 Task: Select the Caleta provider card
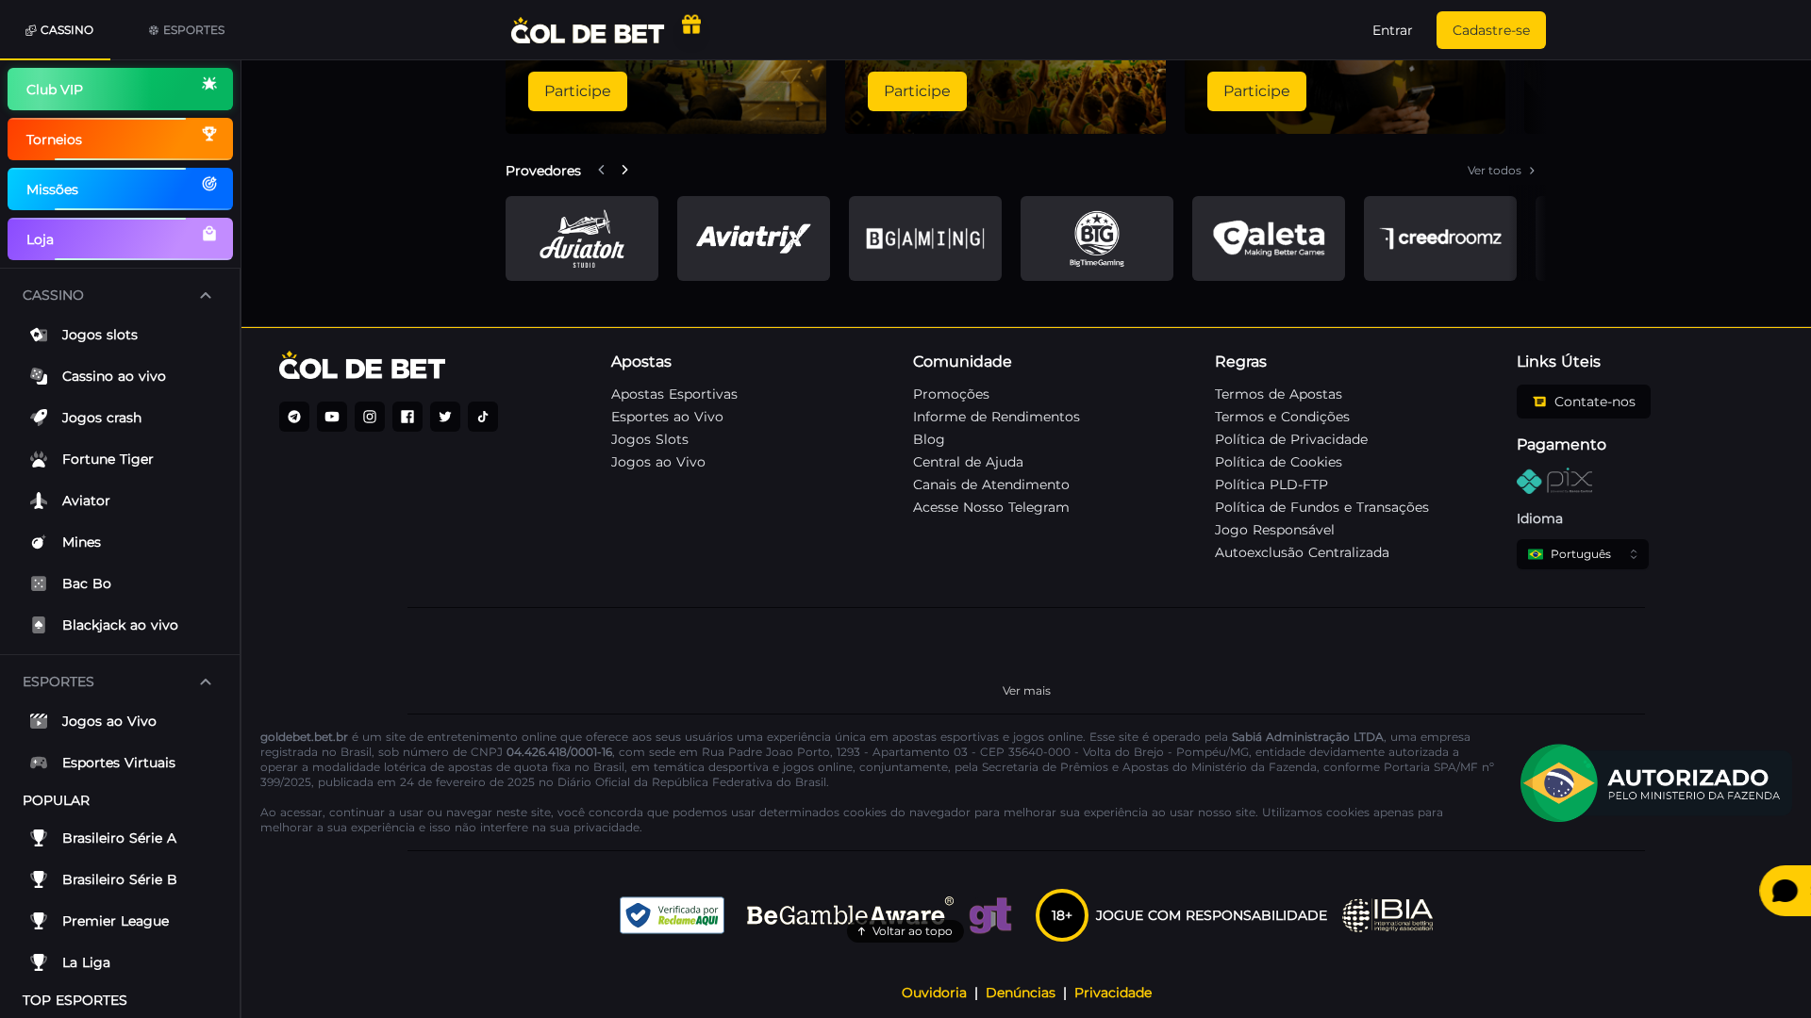1269,238
